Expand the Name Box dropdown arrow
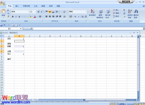 click(x=21, y=28)
